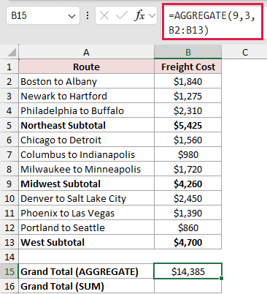Click the $1,390 cell
267x294 pixels.
(x=188, y=213)
